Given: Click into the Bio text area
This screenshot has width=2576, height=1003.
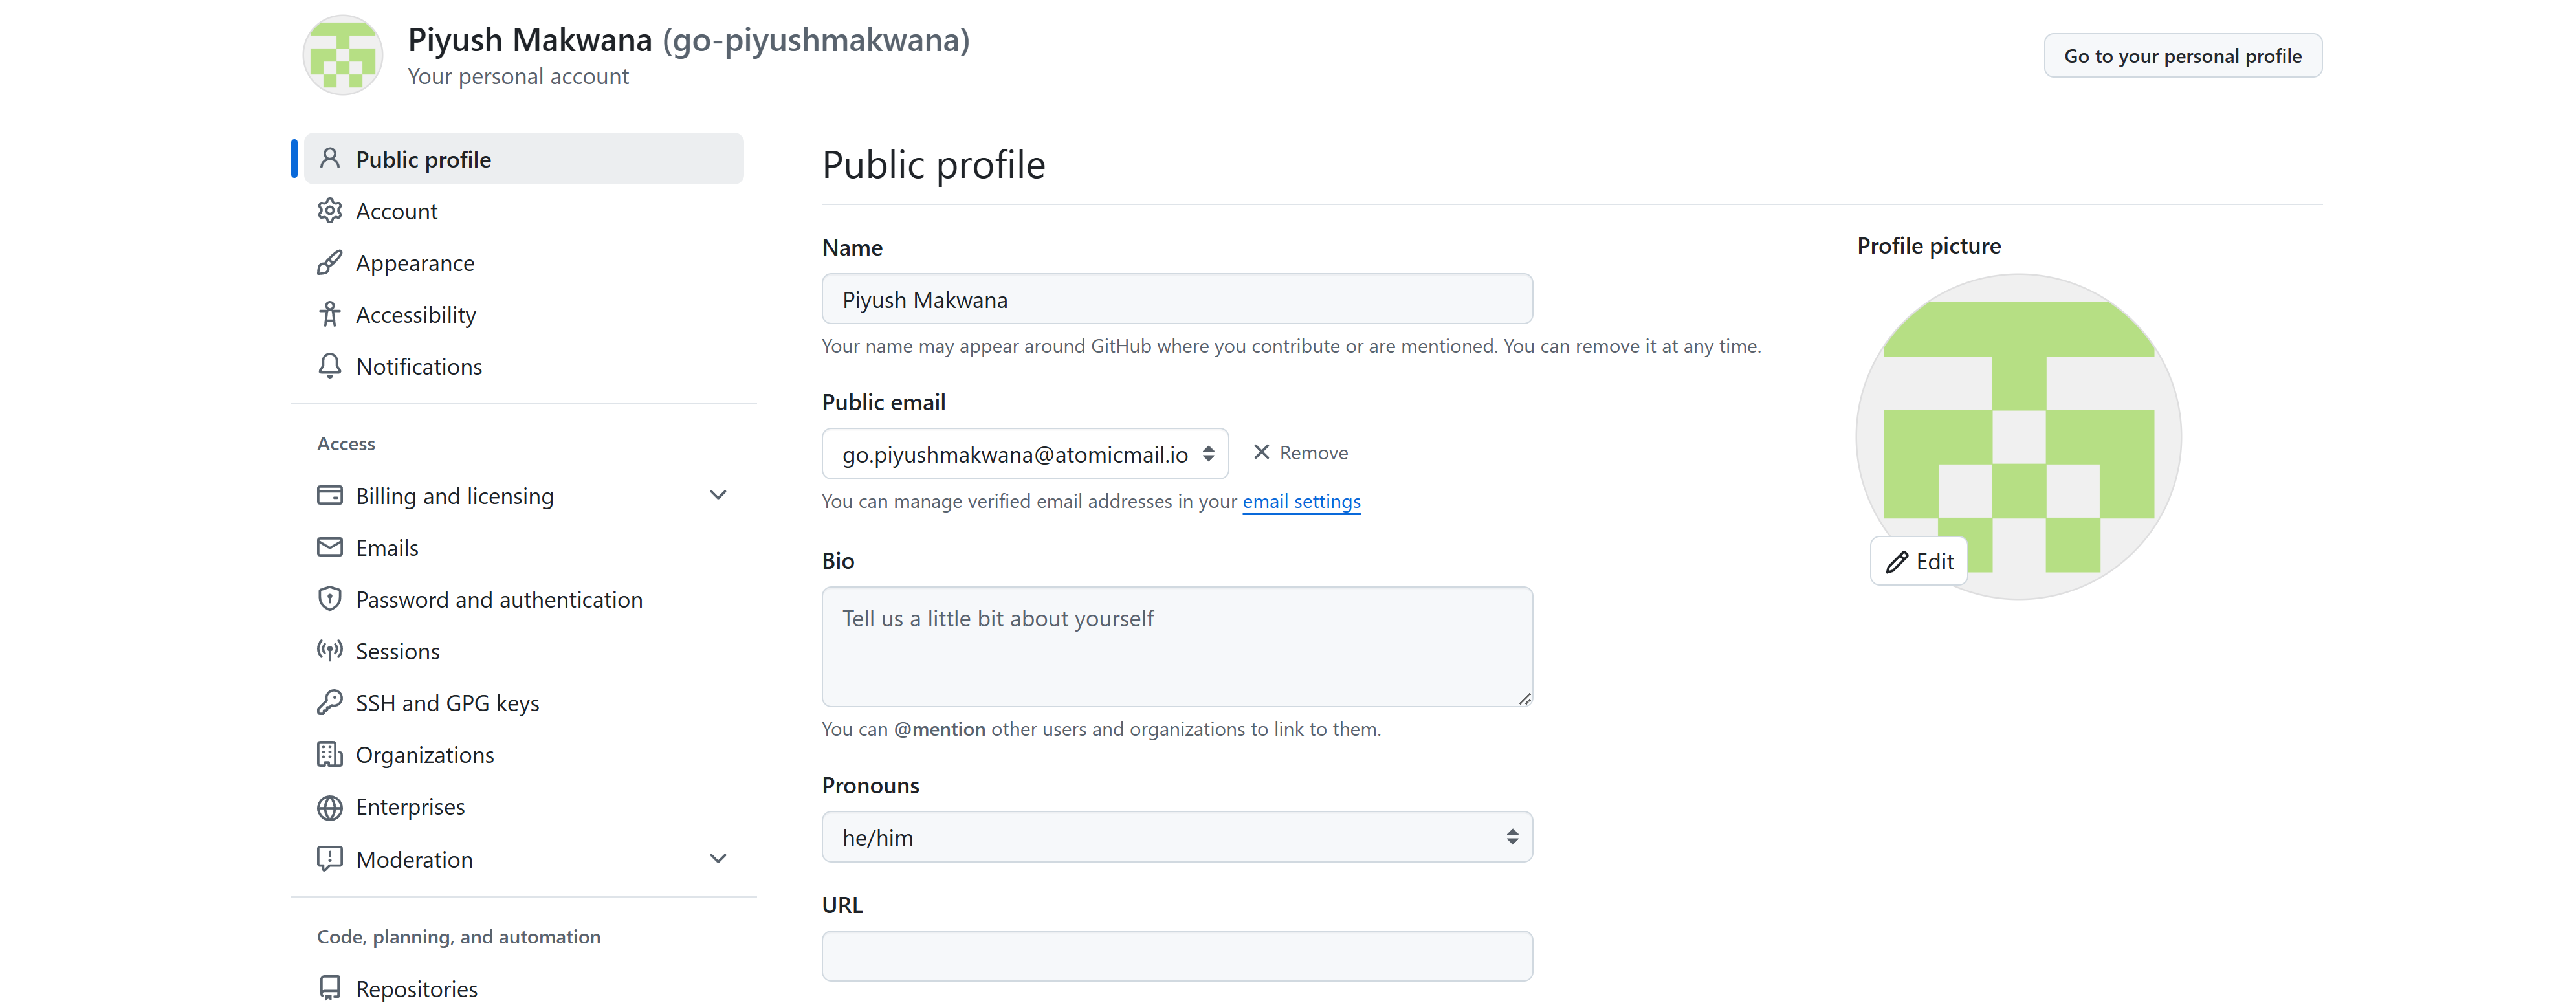Looking at the screenshot, I should click(1176, 646).
